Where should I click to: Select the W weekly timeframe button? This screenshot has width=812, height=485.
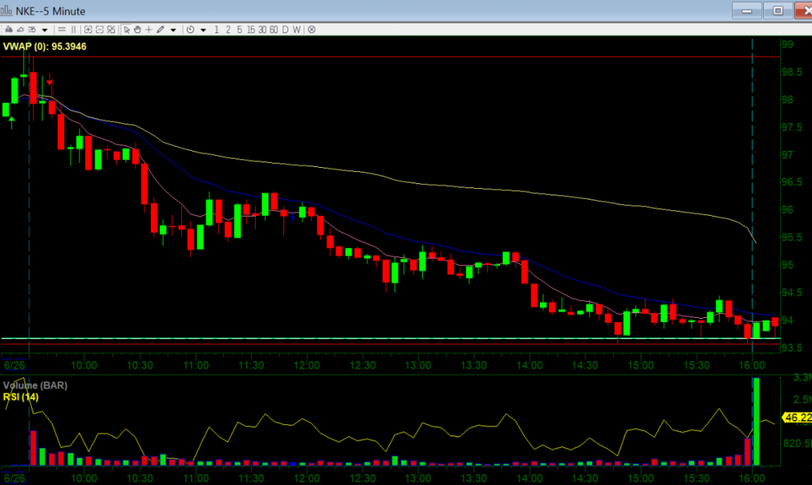click(296, 29)
